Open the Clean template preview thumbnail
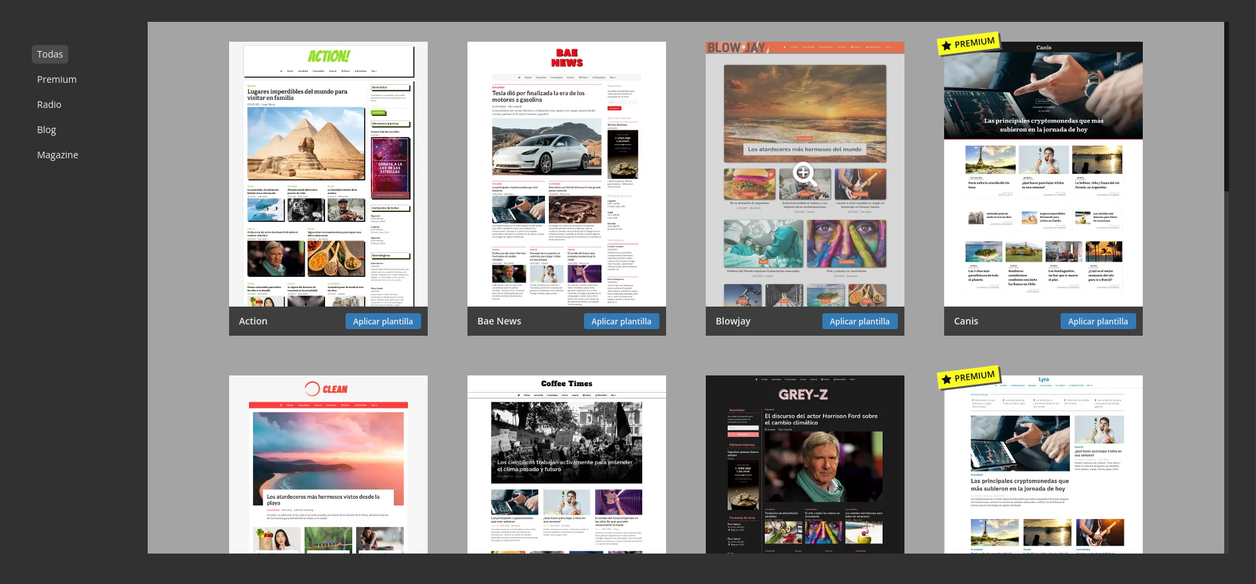Image resolution: width=1256 pixels, height=584 pixels. 328,464
